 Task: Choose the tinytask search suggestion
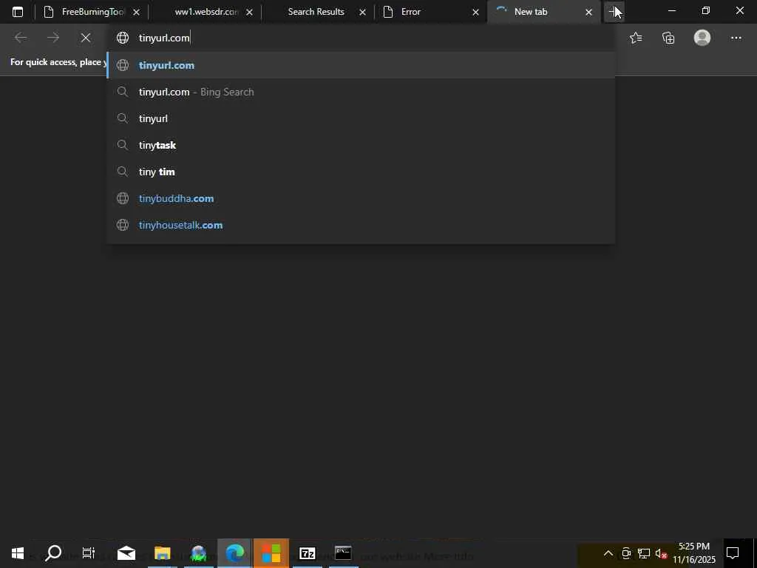(361, 145)
